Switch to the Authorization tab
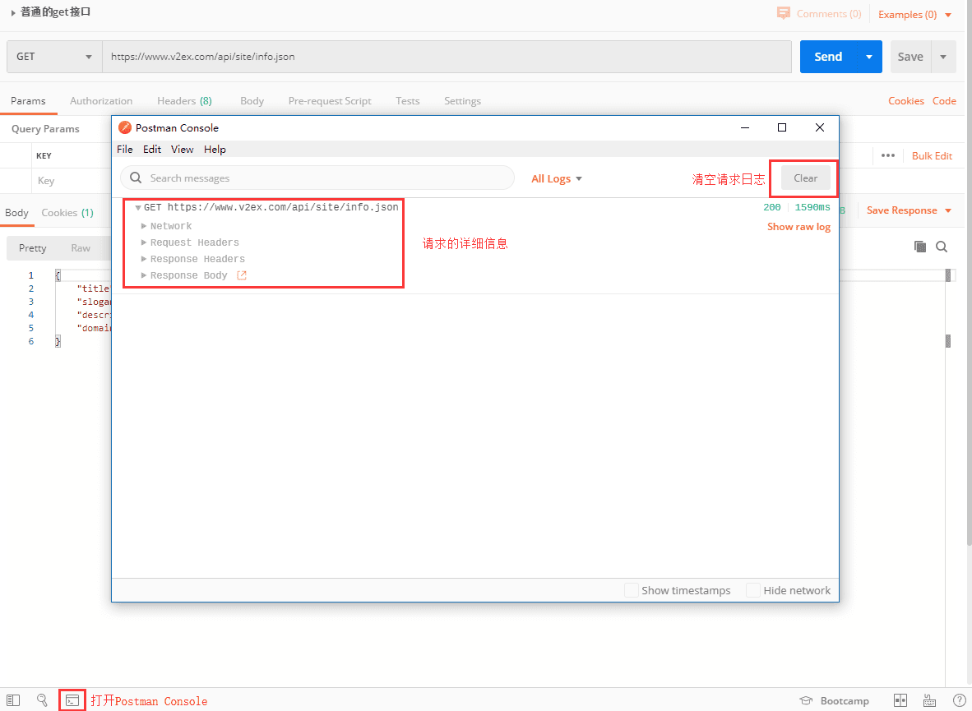This screenshot has width=972, height=711. pos(101,100)
